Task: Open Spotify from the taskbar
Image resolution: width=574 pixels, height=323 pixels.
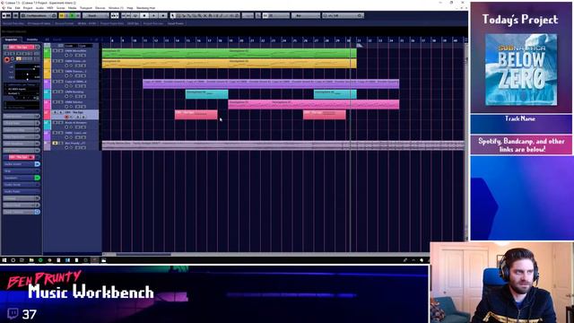Action: 40,260
